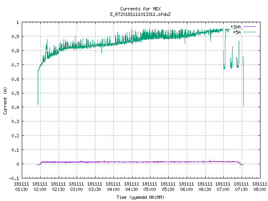Click the y-axis tick value 0.4
The width and height of the screenshot is (268, 201).
click(x=15, y=107)
